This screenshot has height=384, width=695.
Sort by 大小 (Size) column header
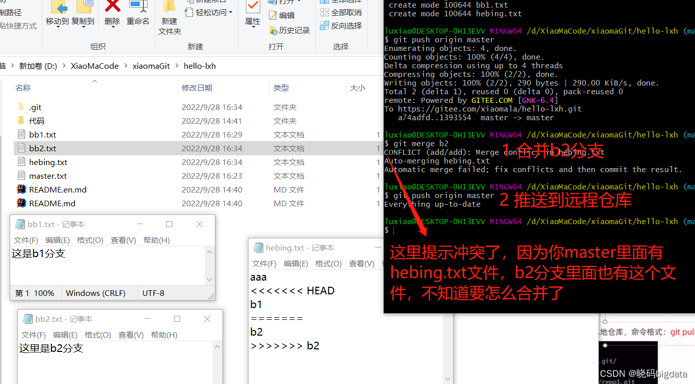[357, 88]
